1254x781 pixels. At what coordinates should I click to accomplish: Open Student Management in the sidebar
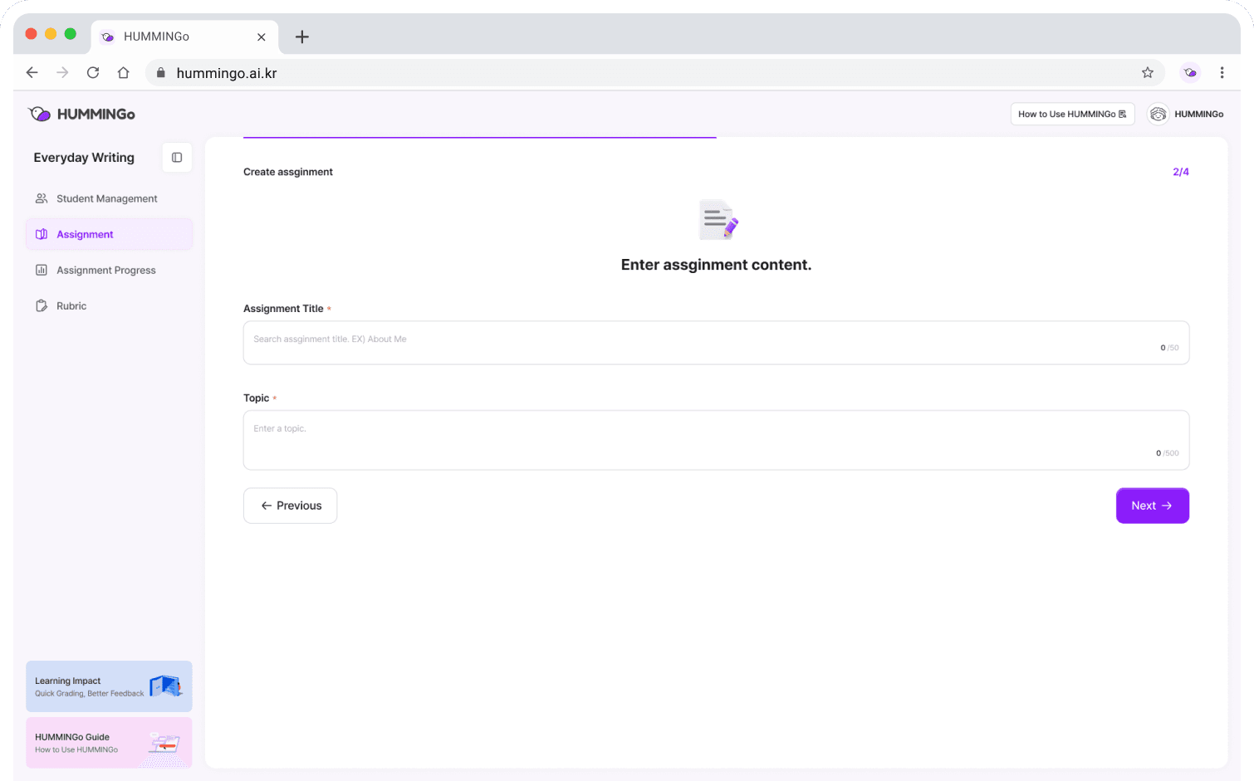point(106,198)
